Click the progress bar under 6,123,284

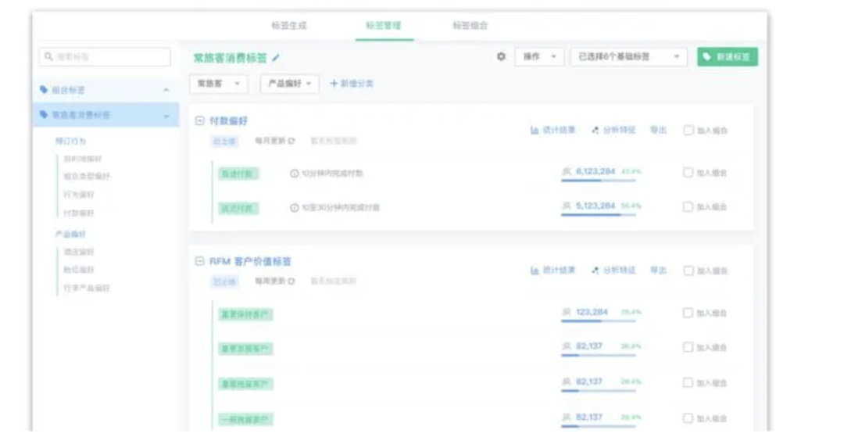pyautogui.click(x=598, y=181)
